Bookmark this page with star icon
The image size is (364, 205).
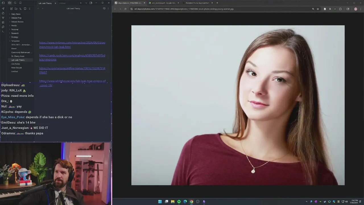click(318, 9)
